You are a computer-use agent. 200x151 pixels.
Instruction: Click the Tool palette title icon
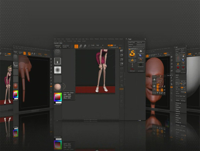point(127,39)
